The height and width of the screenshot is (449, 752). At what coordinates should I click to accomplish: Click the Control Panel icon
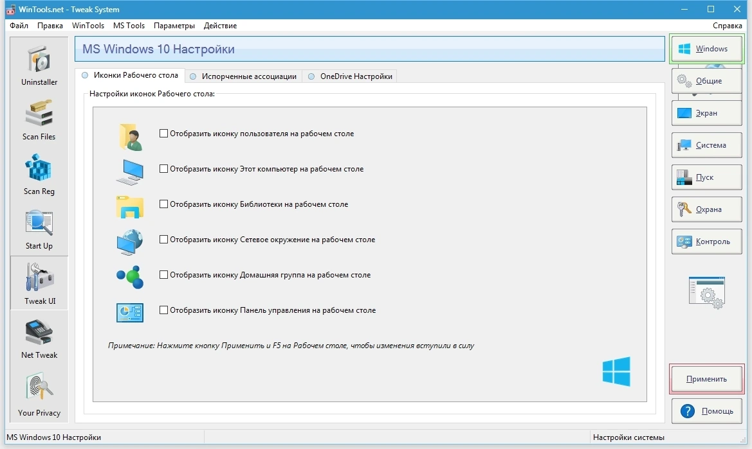[x=129, y=313]
